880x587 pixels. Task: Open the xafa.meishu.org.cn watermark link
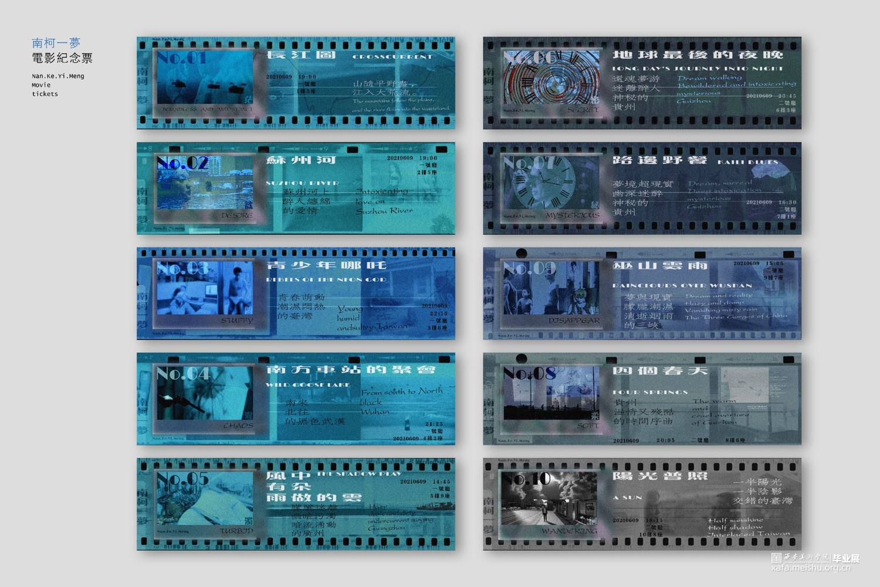point(811,568)
